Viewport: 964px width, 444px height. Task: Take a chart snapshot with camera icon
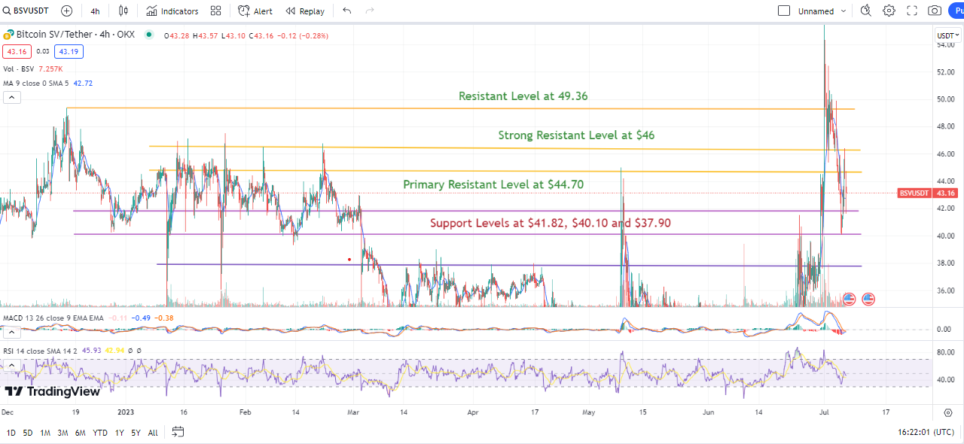(x=935, y=11)
